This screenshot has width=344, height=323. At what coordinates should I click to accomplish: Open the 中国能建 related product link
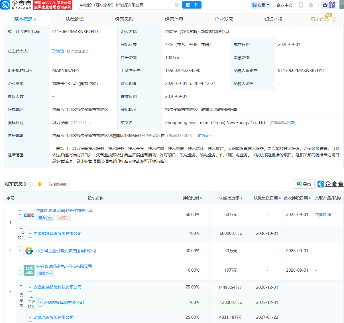[323, 215]
